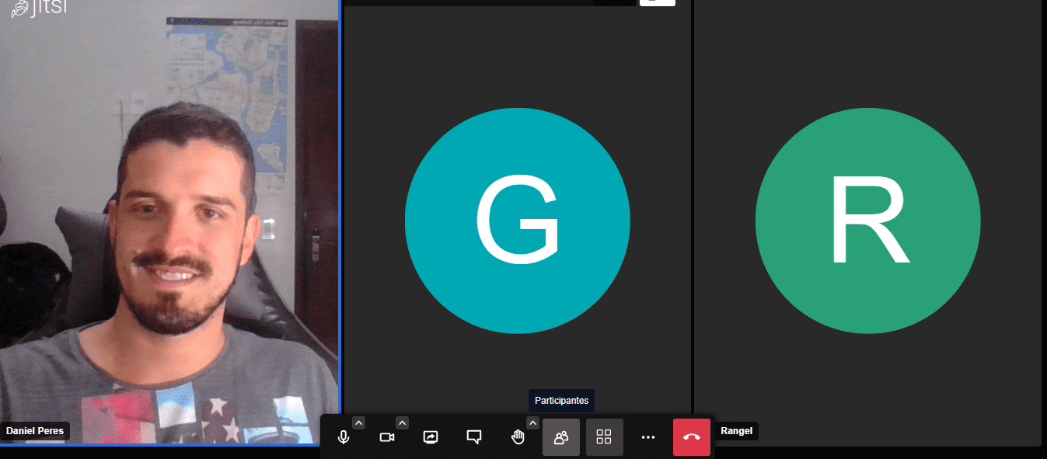Click the white popup button above G's tile

(x=657, y=2)
